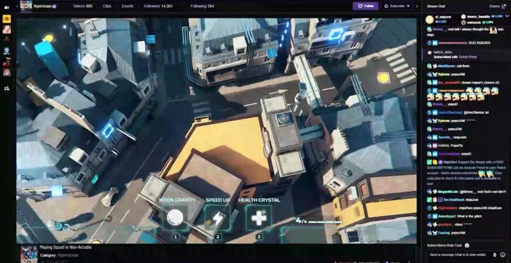Image resolution: width=511 pixels, height=263 pixels.
Task: Open the friends icon in left sidebar
Action: (x=6, y=88)
